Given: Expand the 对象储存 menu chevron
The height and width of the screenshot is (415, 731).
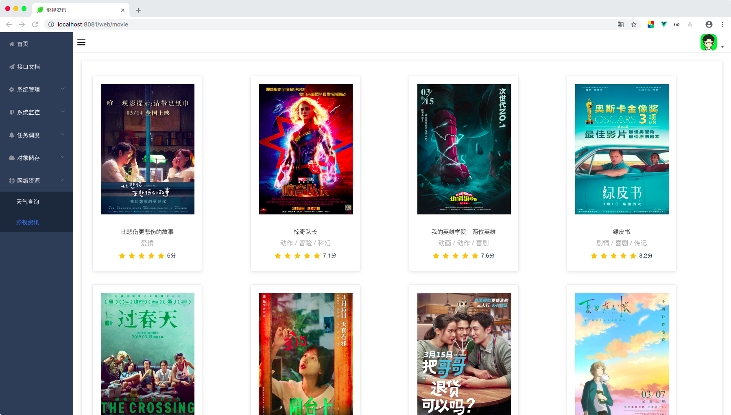Looking at the screenshot, I should point(63,157).
